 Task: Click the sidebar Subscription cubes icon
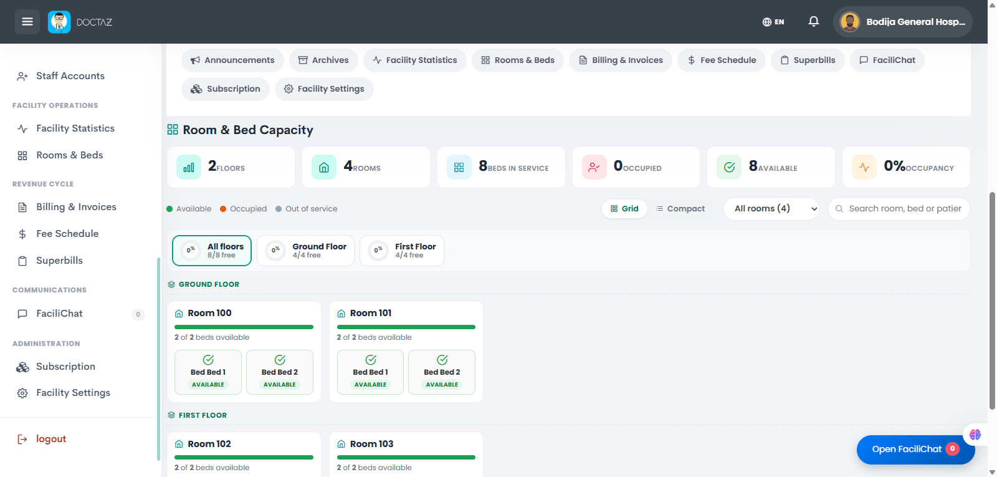22,367
